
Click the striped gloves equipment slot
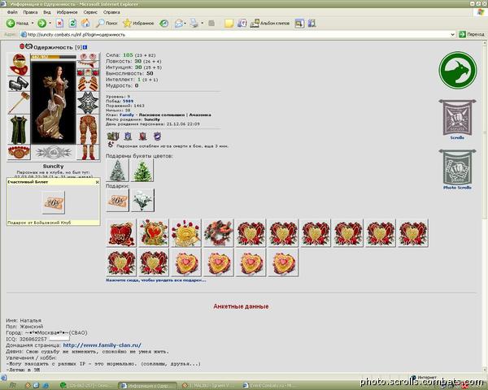(x=88, y=84)
